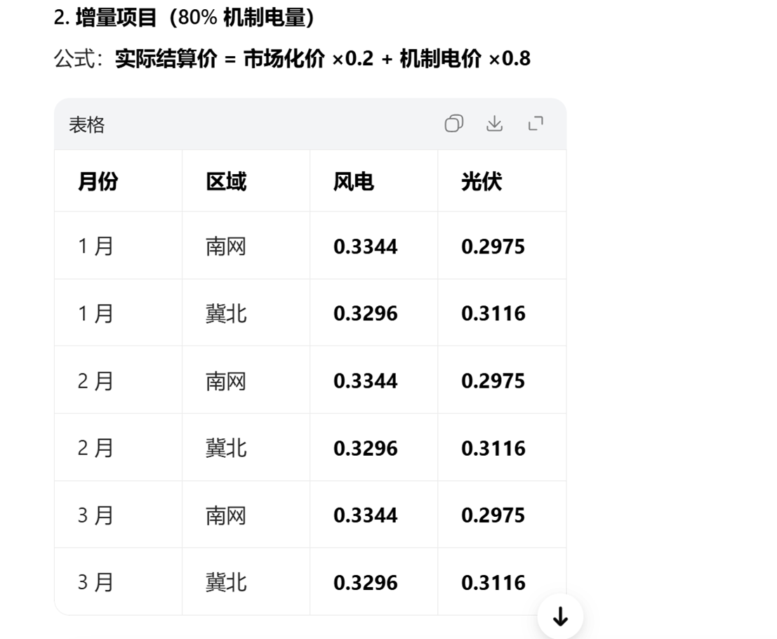Select 风电 value for 2月 南网 row
Image resolution: width=777 pixels, height=639 pixels.
(x=366, y=381)
